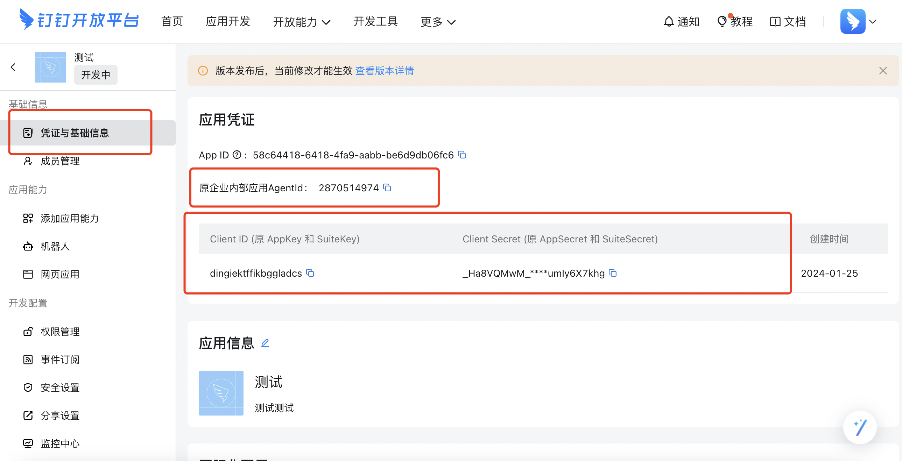Click the info icon in the notice banner
The width and height of the screenshot is (902, 461).
[x=203, y=71]
